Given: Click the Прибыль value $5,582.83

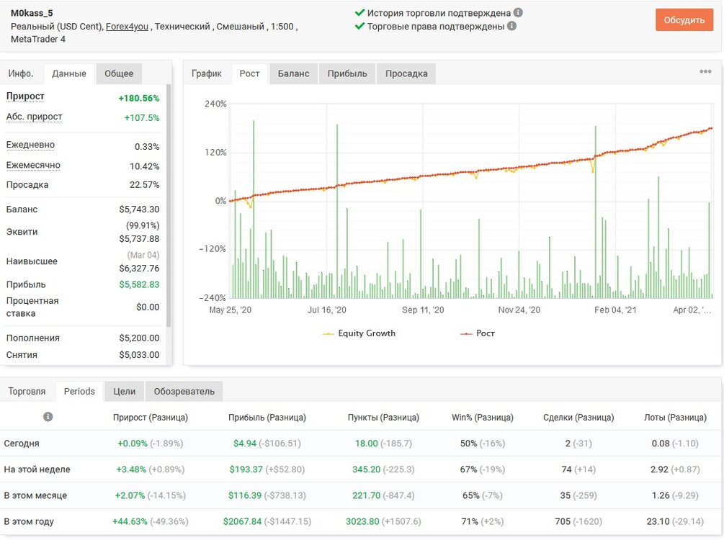Looking at the screenshot, I should 139,284.
